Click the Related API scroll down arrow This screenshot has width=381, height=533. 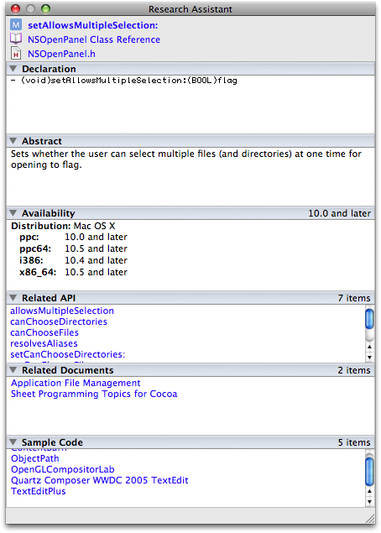pos(369,358)
